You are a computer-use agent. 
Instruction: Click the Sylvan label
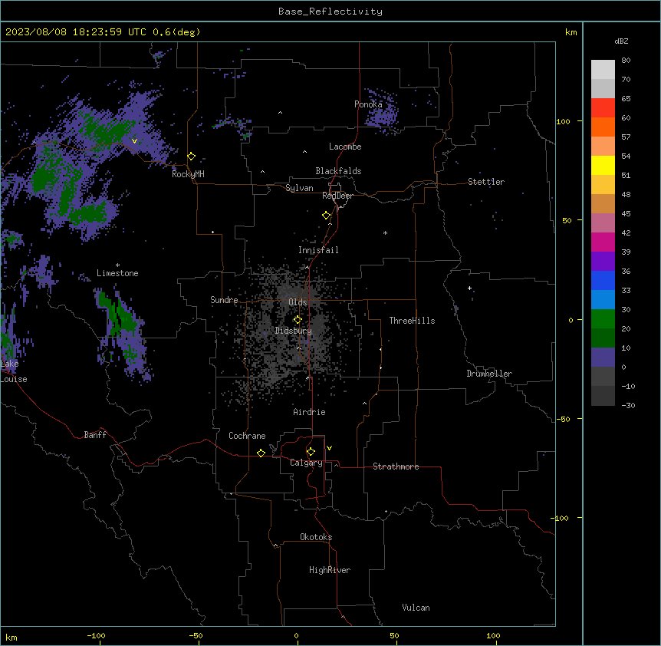click(299, 188)
